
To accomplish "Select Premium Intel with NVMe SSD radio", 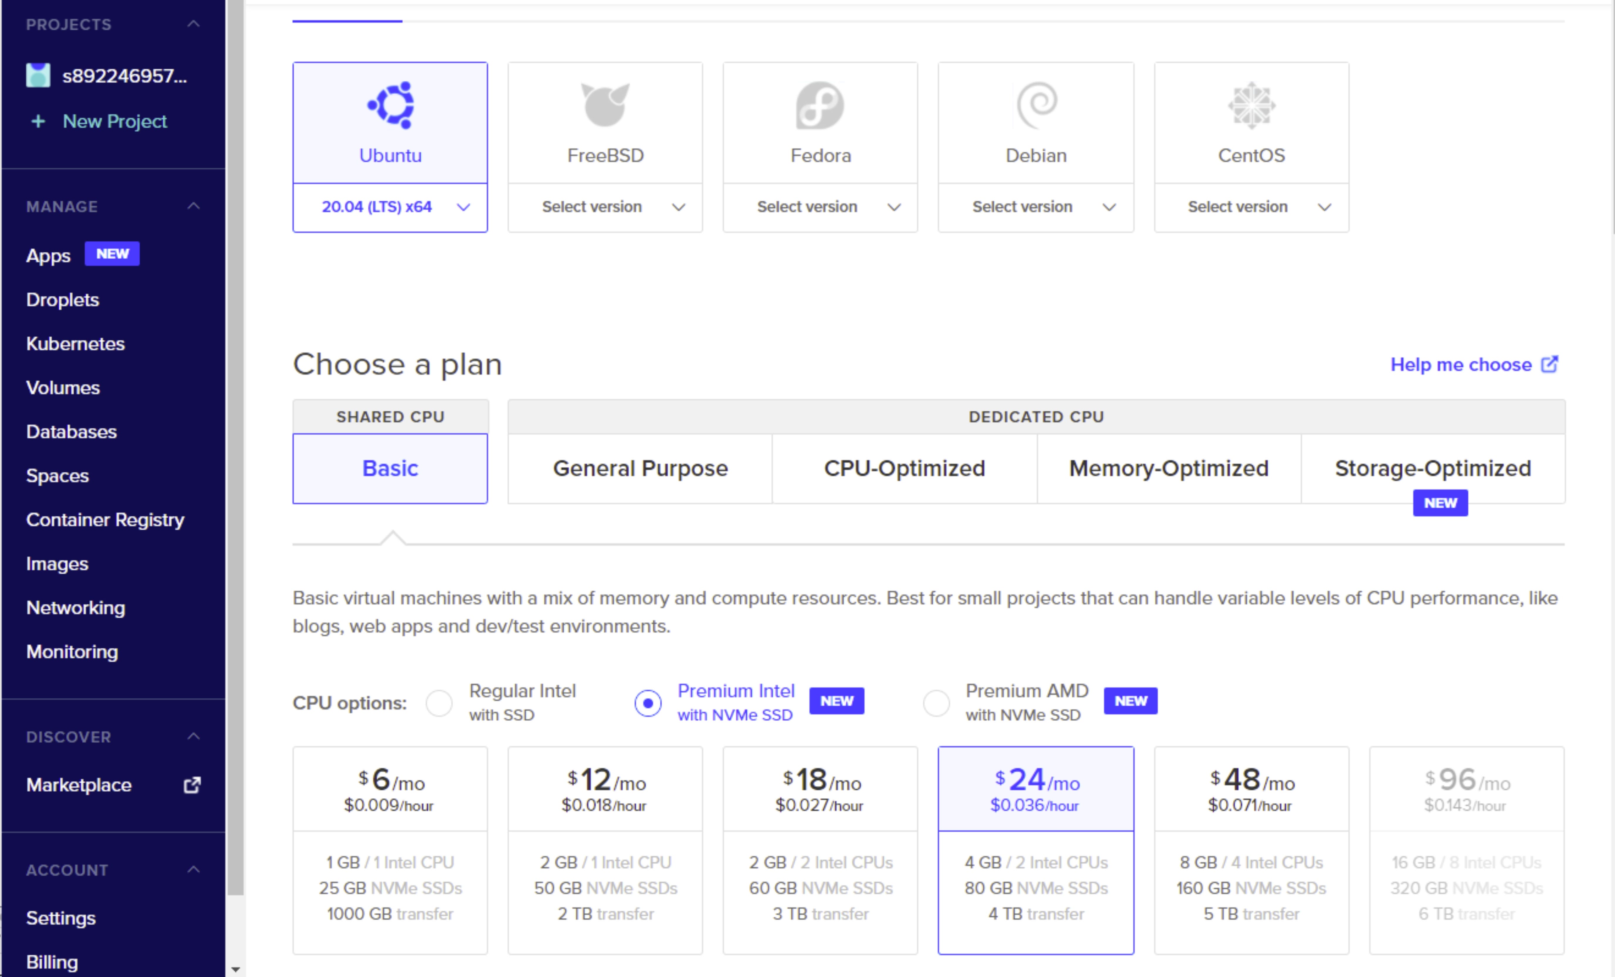I will 648,703.
